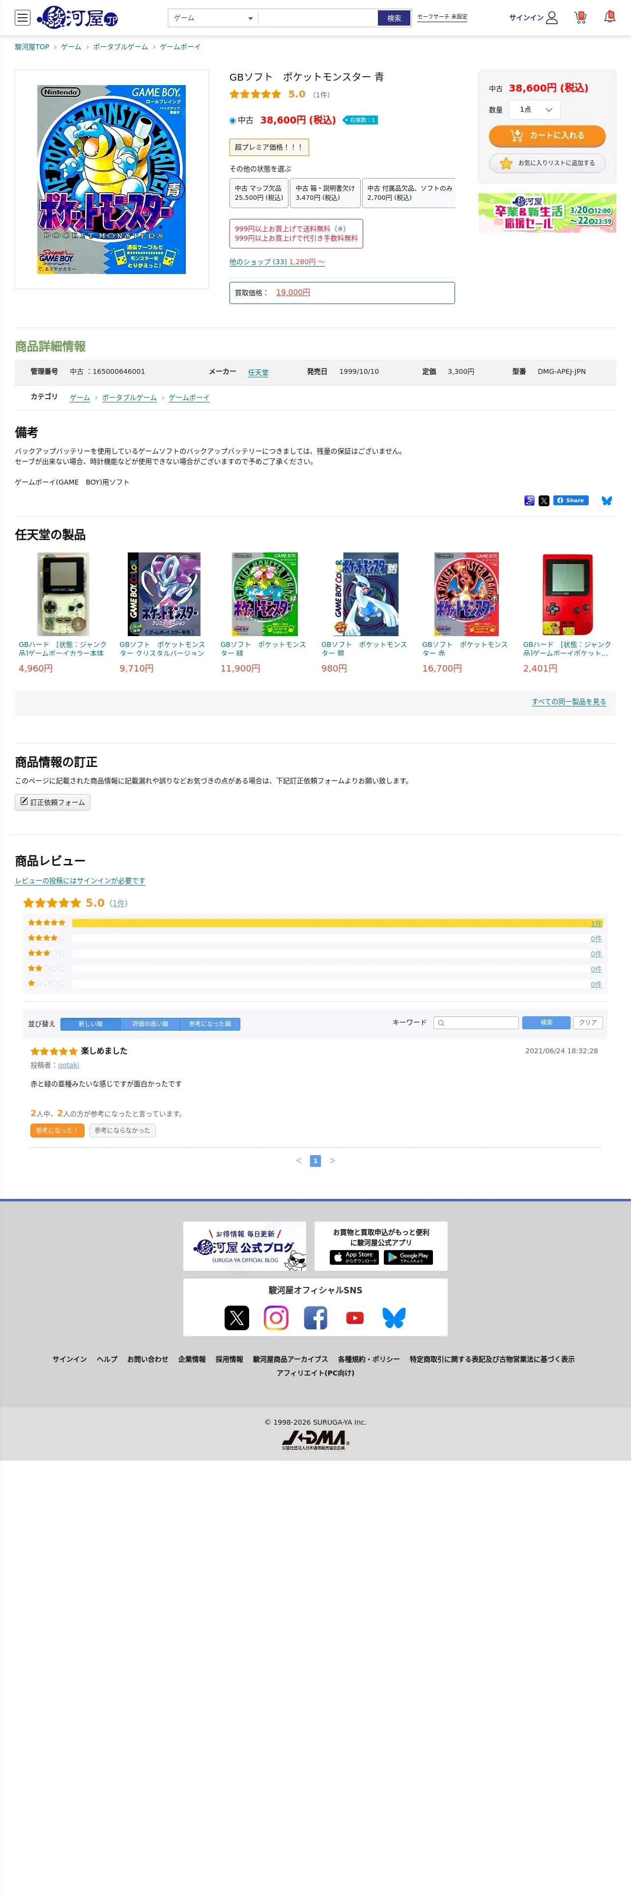Screen dimensions: 631x1895
Task: Open the ゲーム category dropdown in search
Action: pos(213,18)
